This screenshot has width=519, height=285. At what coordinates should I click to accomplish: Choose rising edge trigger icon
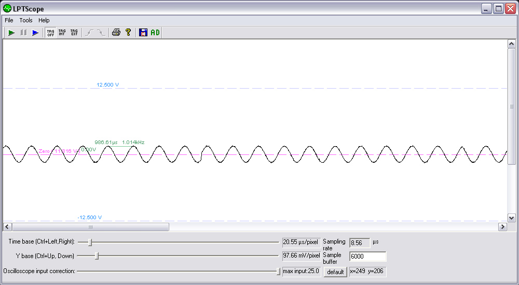[x=89, y=33]
